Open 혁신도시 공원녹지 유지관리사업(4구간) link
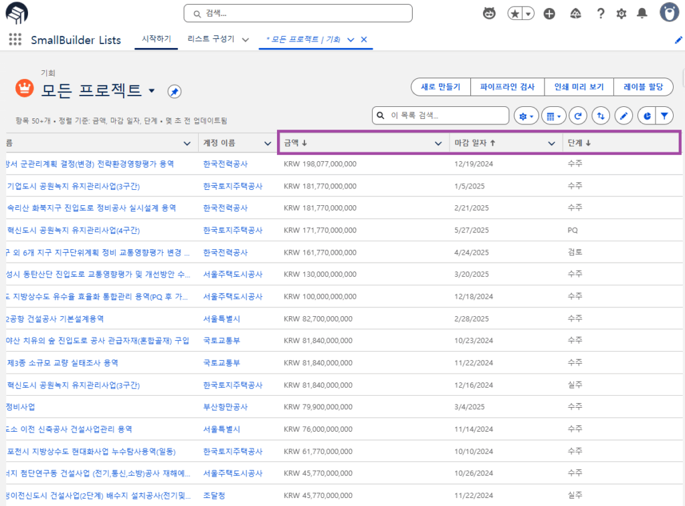 [x=74, y=231]
